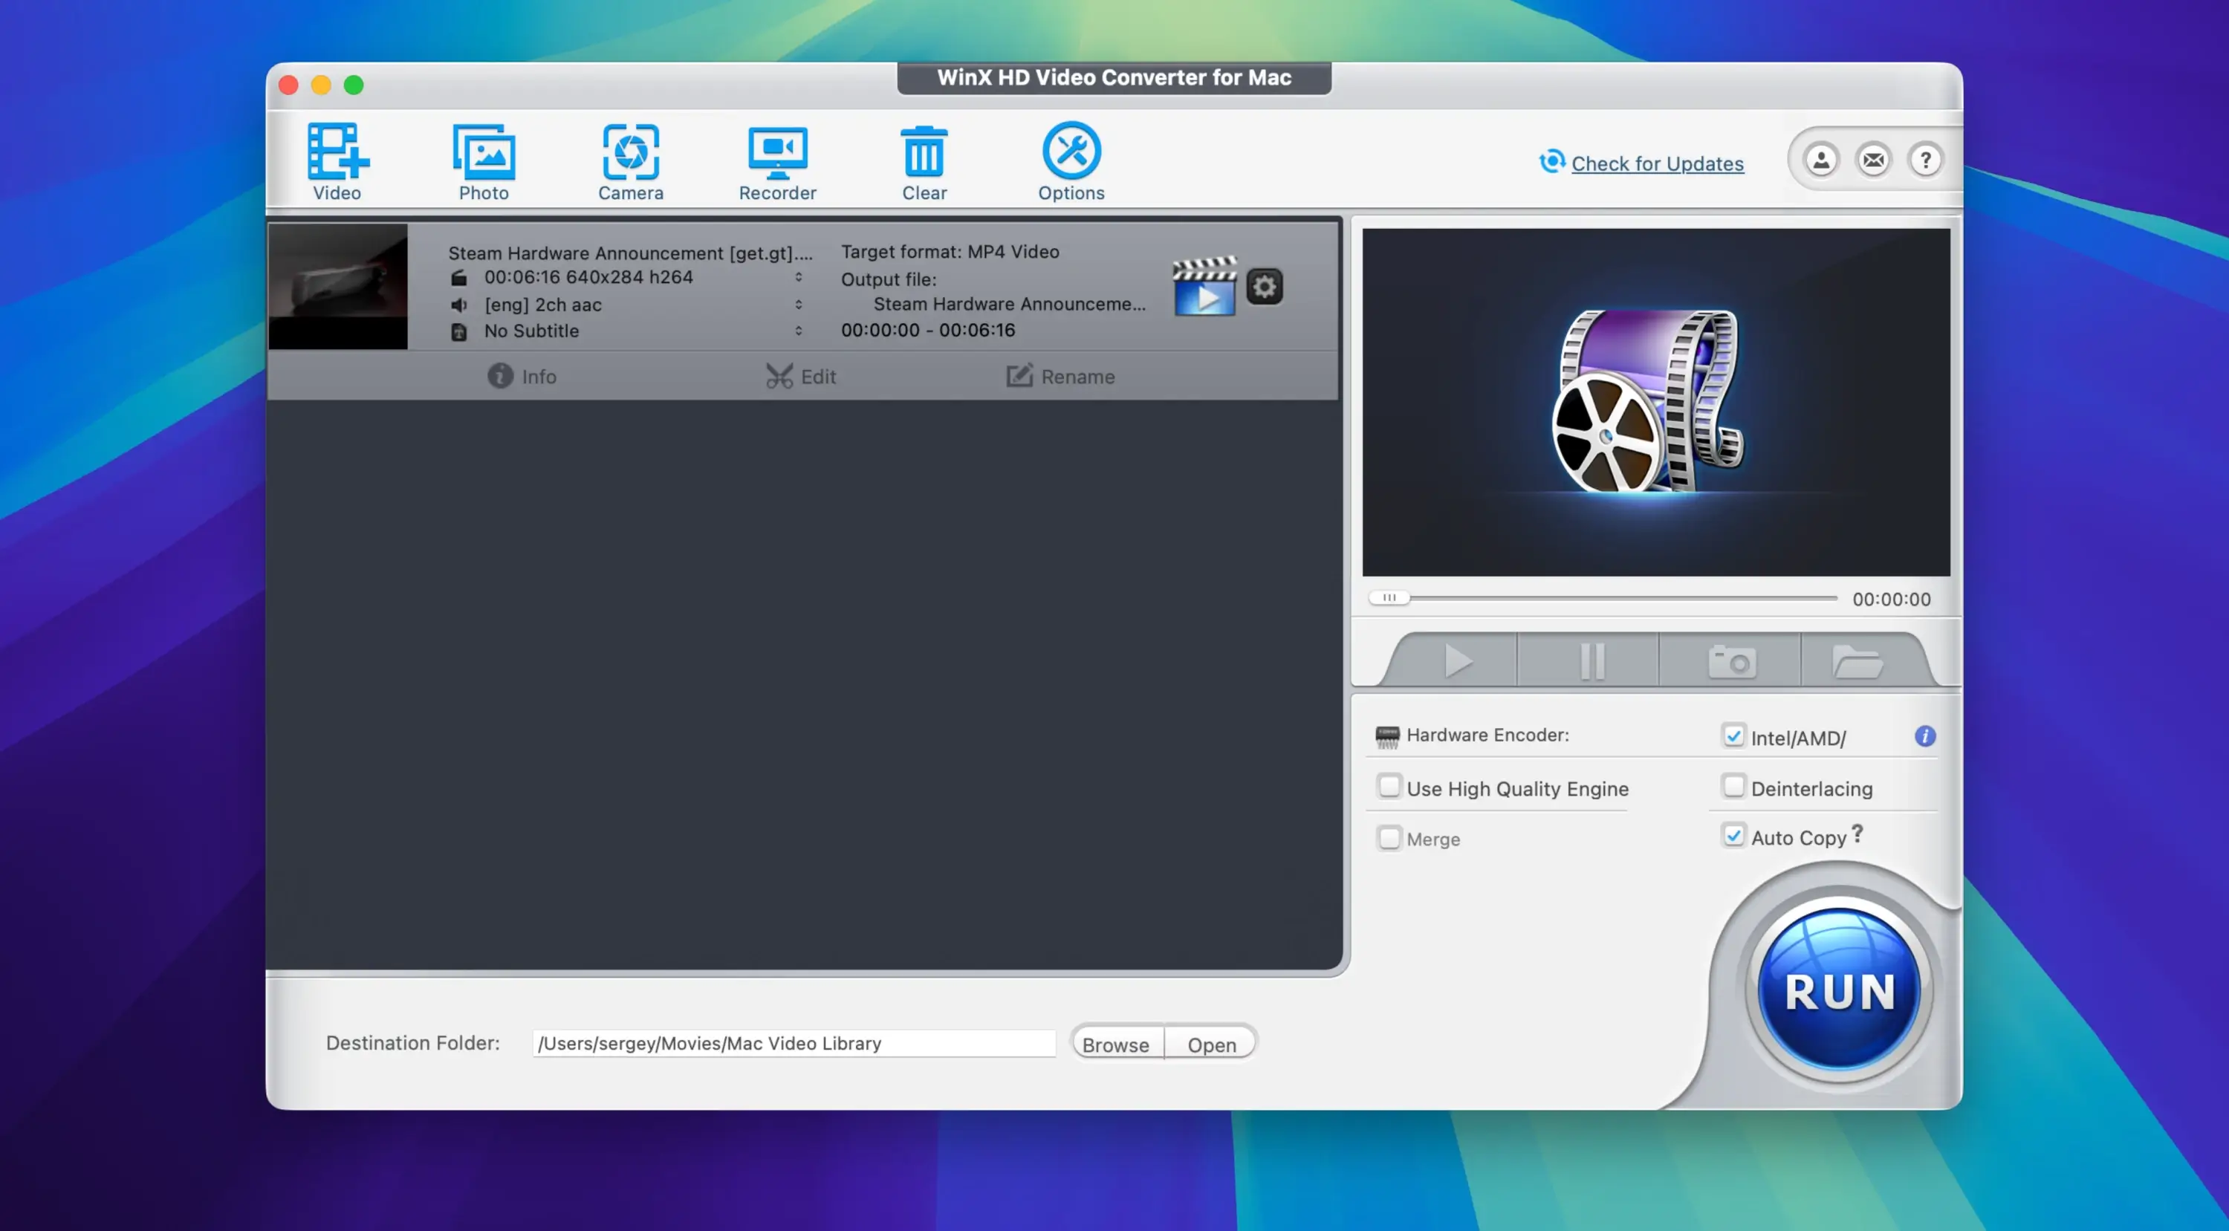The image size is (2229, 1231).
Task: Click the output file name Steam Hardware Announceme...
Action: coord(1009,304)
